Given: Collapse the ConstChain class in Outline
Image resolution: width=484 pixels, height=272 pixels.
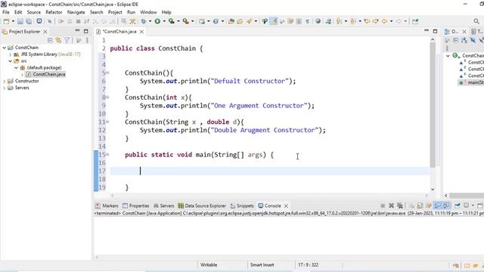Looking at the screenshot, I should 448,55.
